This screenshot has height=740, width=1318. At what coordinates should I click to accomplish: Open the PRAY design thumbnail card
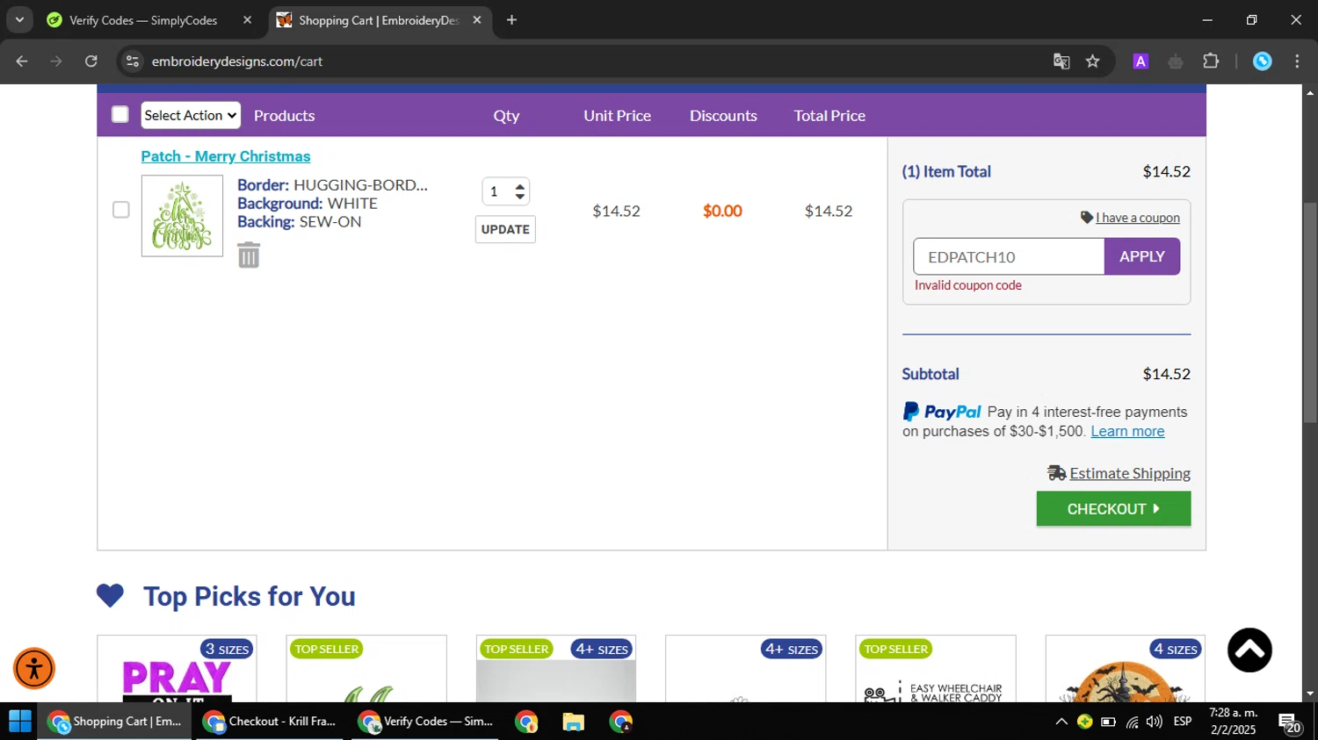pos(177,668)
